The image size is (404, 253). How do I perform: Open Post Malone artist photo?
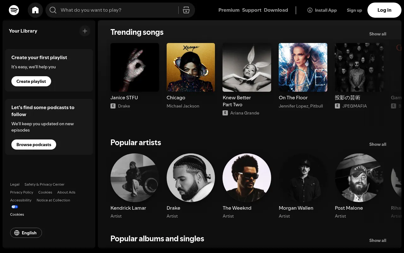pyautogui.click(x=359, y=178)
